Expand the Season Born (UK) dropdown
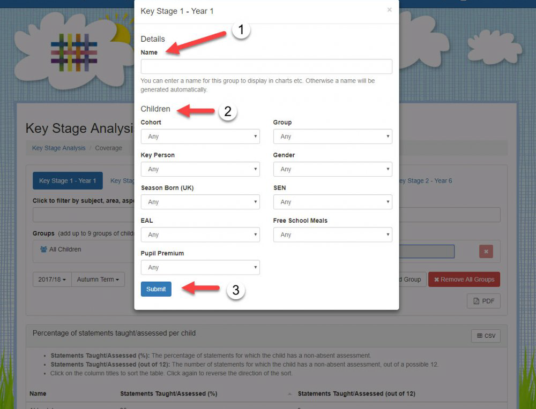The height and width of the screenshot is (409, 536). 200,202
